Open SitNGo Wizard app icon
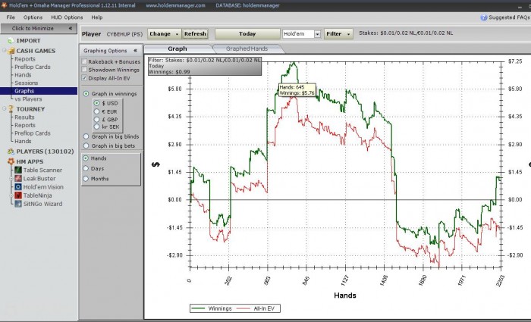The height and width of the screenshot is (322, 531). (x=18, y=204)
